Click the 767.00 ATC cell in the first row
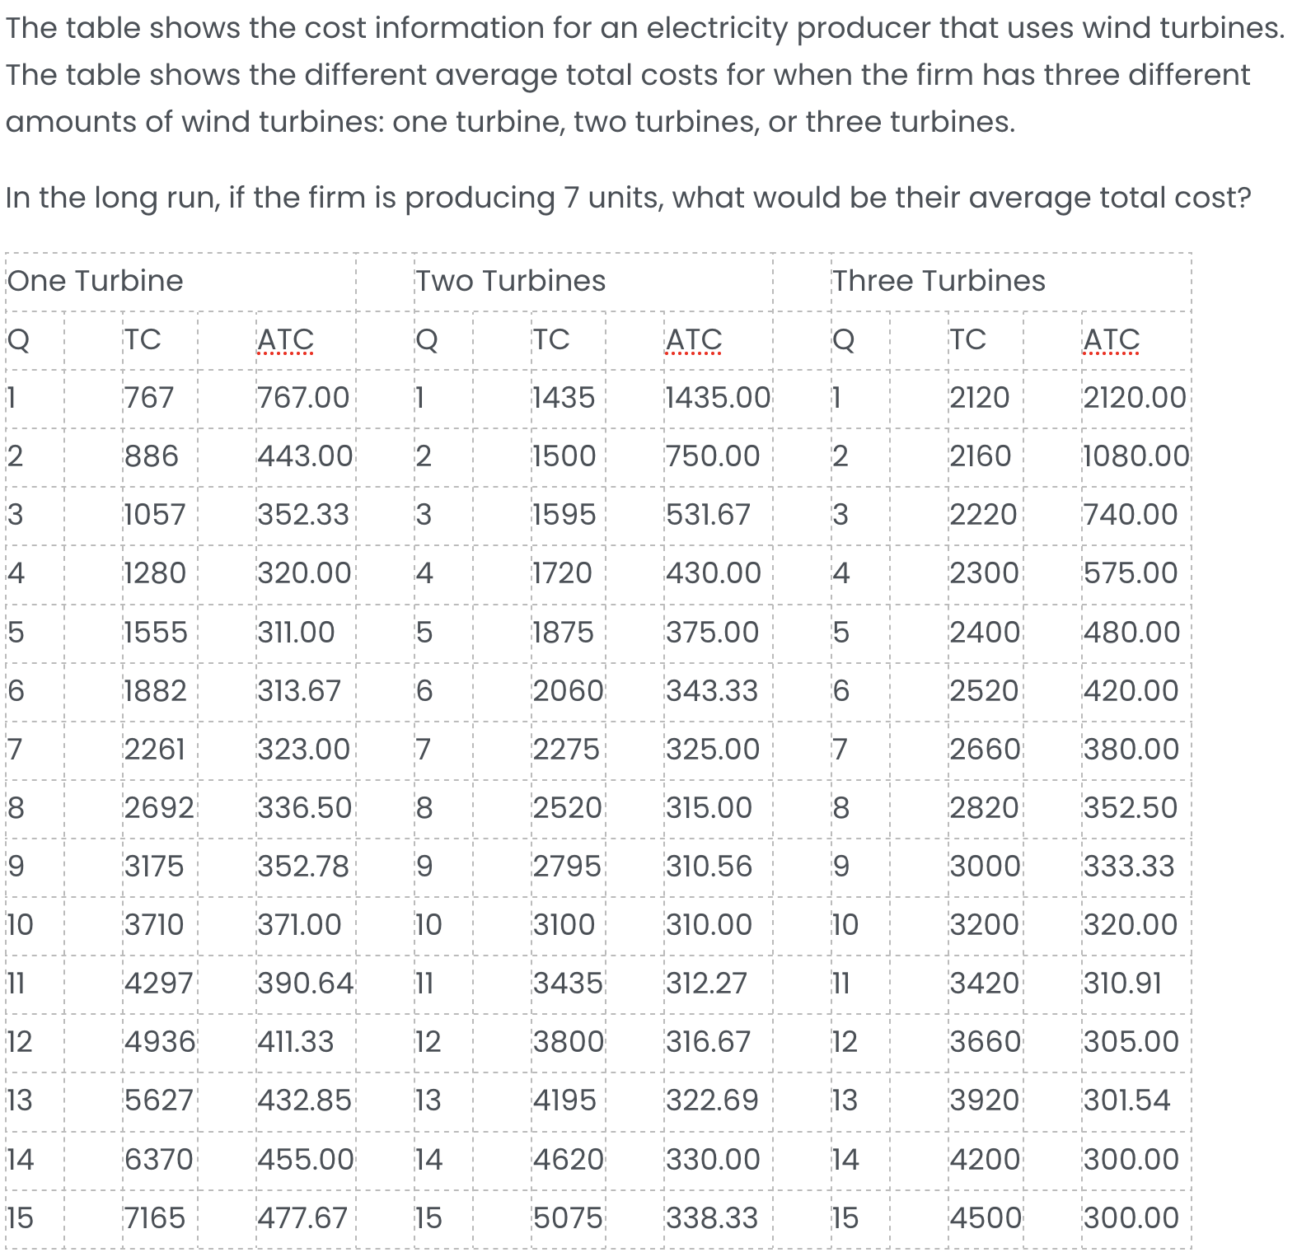 pyautogui.click(x=303, y=398)
